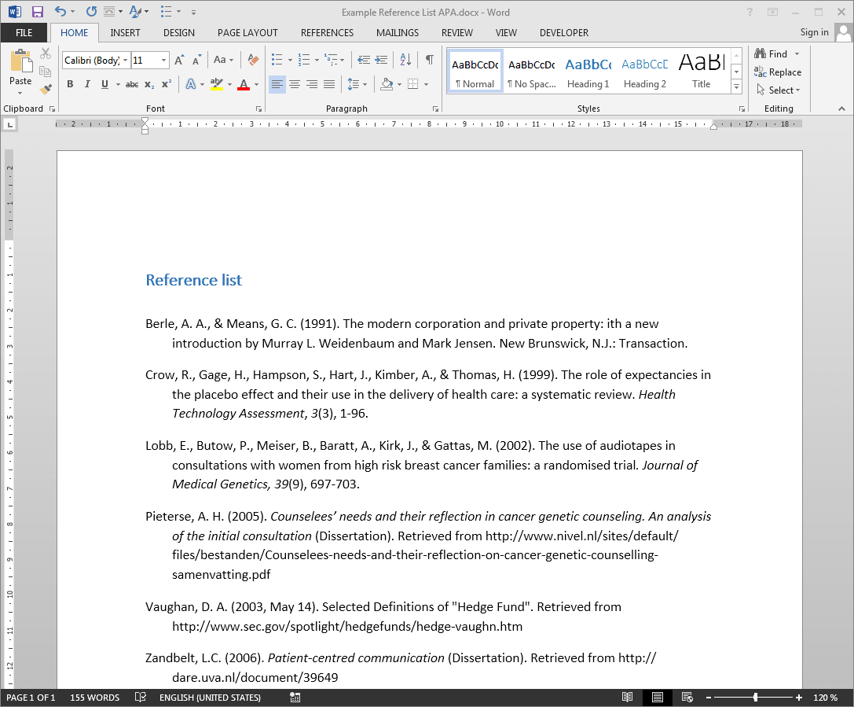
Task: Toggle Bold formatting
Action: 70,84
